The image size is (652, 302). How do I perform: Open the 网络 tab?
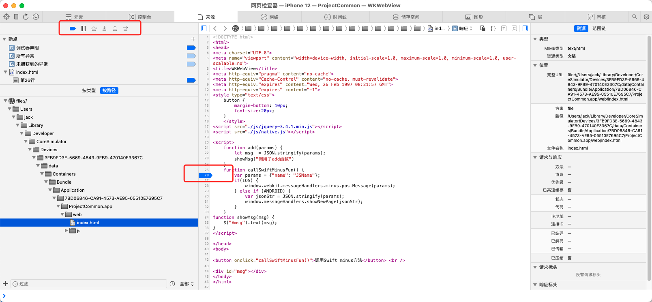coord(270,17)
